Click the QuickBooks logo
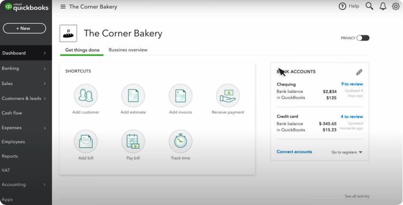Viewport: 403px width, 205px height. 27,7
